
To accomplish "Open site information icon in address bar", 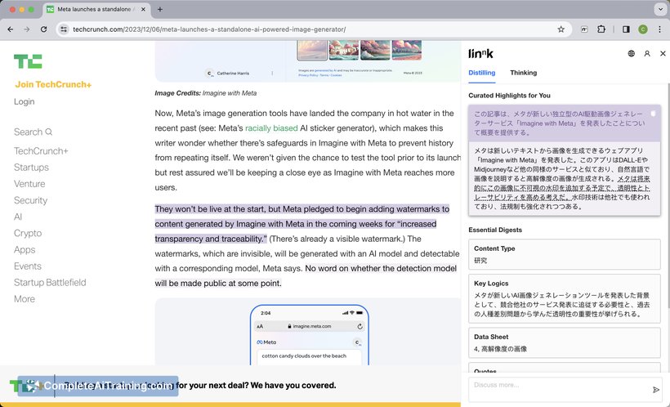I will point(64,29).
